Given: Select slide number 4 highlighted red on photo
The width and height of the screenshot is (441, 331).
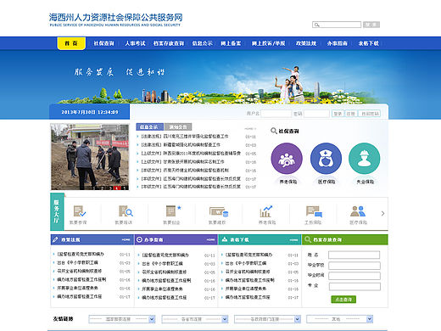Looking at the screenshot, I should pos(117,188).
